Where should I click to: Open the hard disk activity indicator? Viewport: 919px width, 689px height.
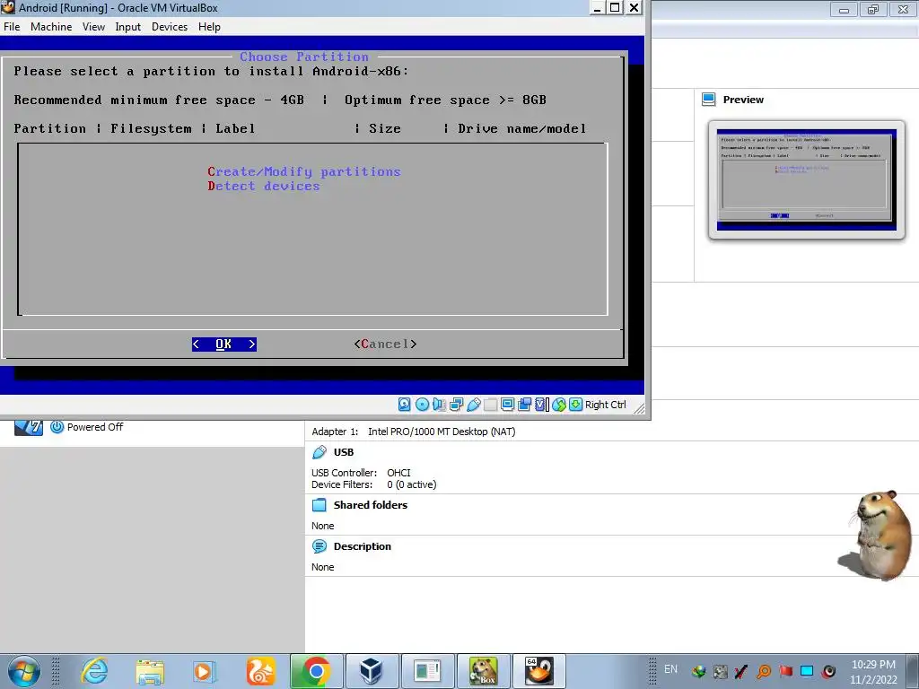click(405, 405)
